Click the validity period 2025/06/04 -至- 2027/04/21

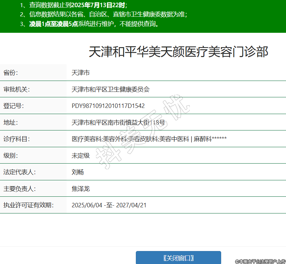[x=109, y=205]
